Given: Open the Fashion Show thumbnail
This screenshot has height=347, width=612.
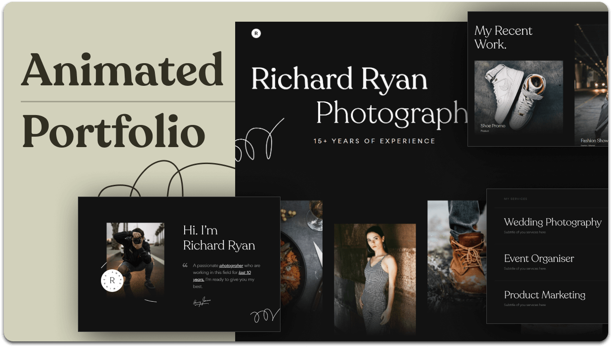Looking at the screenshot, I should [591, 85].
